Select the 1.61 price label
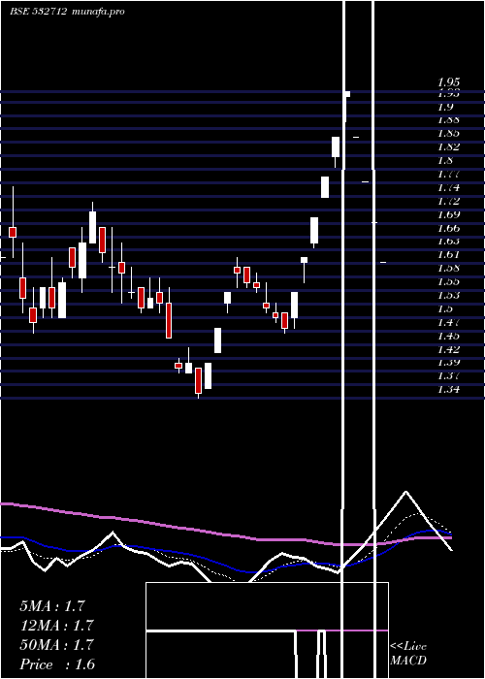Viewport: 485px width, 679px height. pos(448,254)
